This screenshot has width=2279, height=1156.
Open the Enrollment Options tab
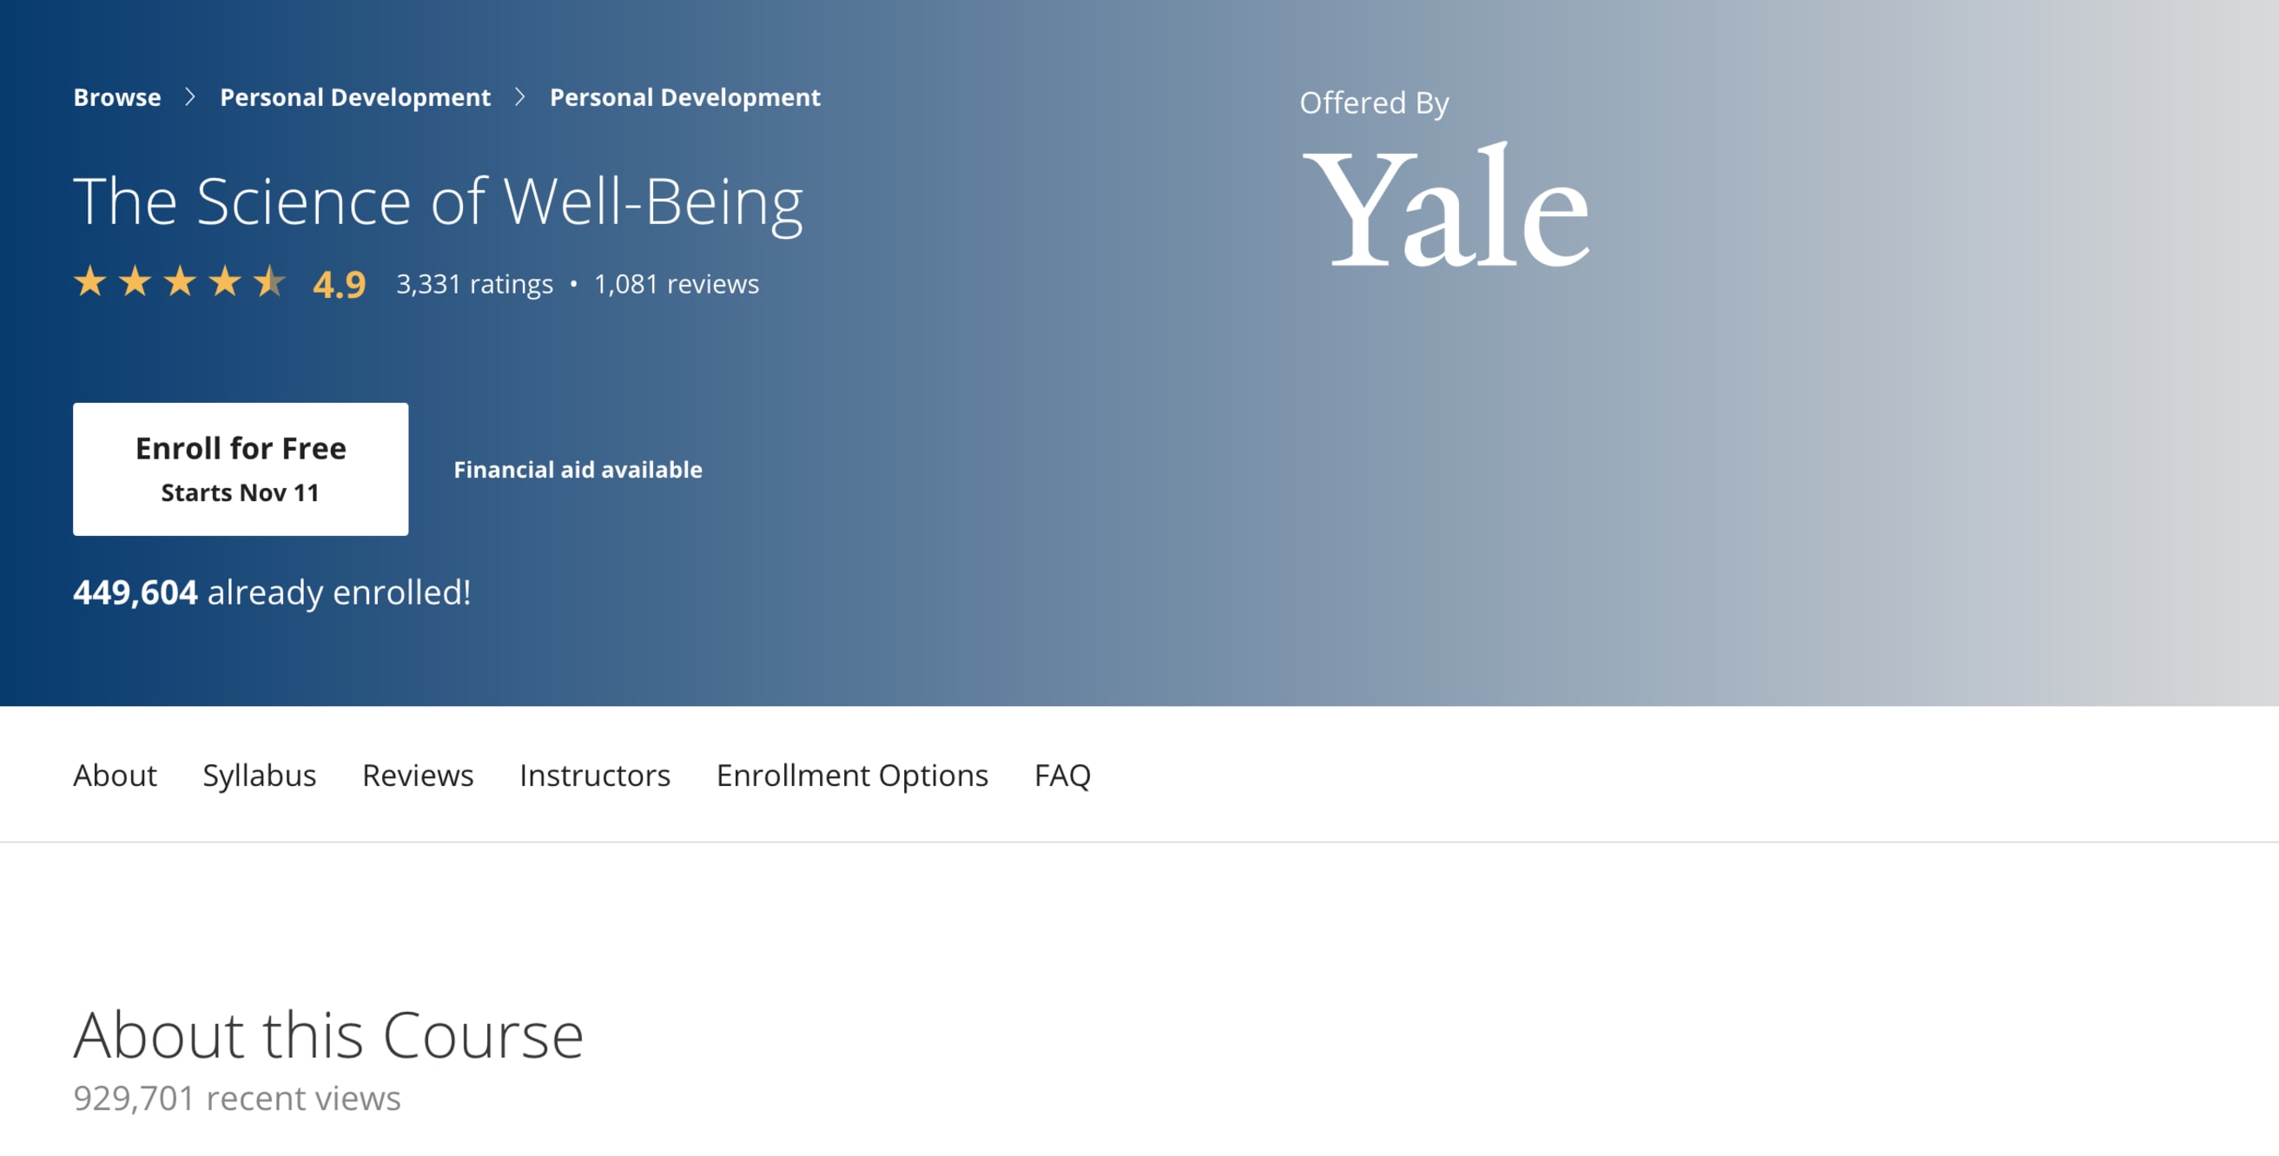click(852, 775)
